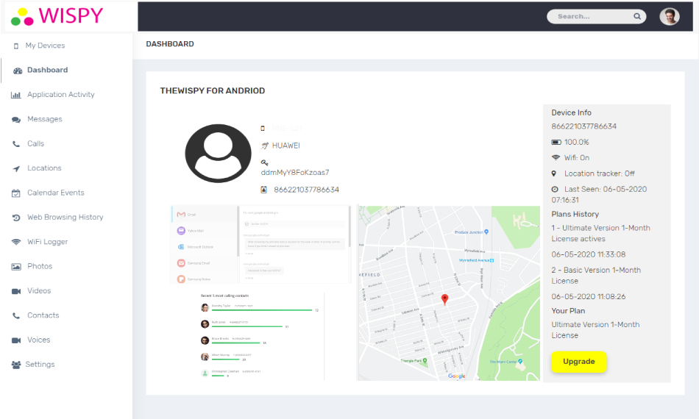Click the Messages chat bubble icon
Image resolution: width=699 pixels, height=419 pixels.
click(x=16, y=119)
